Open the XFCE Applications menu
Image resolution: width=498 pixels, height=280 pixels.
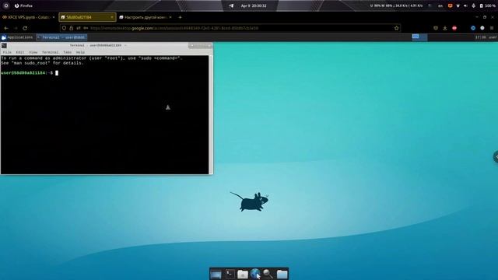(17, 37)
